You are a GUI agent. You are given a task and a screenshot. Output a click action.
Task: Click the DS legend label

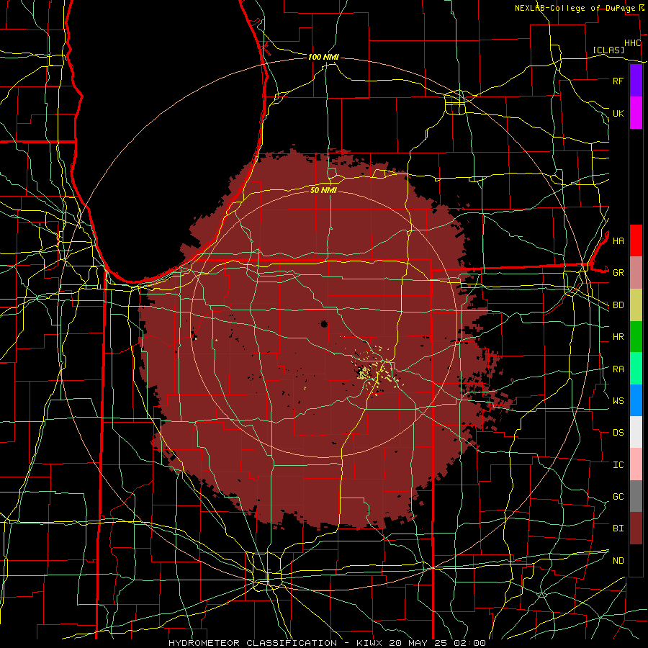618,433
